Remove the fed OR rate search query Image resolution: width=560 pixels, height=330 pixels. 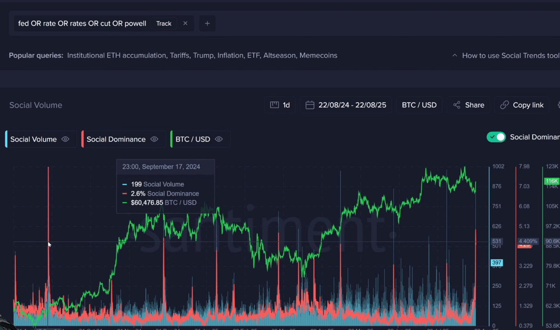point(185,24)
